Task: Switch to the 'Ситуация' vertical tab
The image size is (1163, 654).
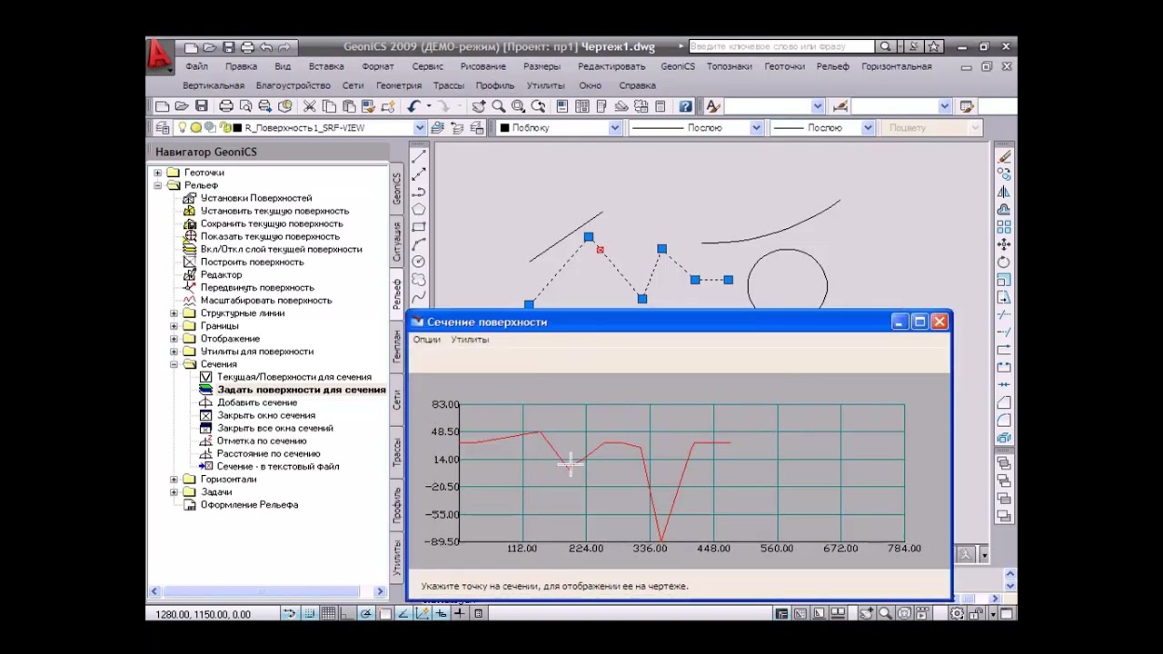Action: [397, 243]
